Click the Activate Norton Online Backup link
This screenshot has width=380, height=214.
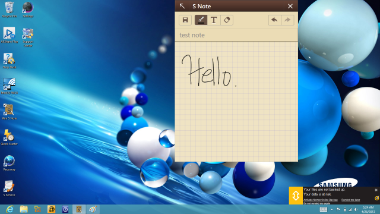pos(321,200)
